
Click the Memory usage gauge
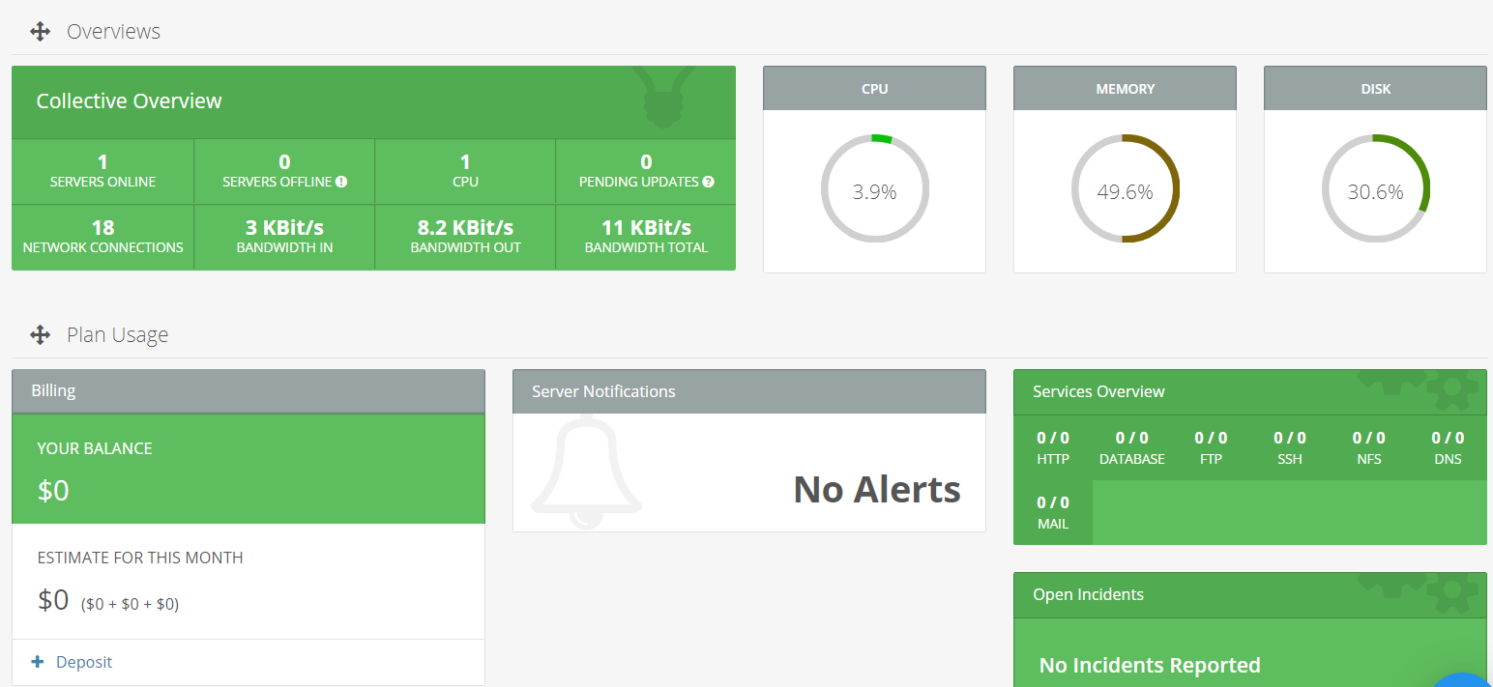[1125, 188]
